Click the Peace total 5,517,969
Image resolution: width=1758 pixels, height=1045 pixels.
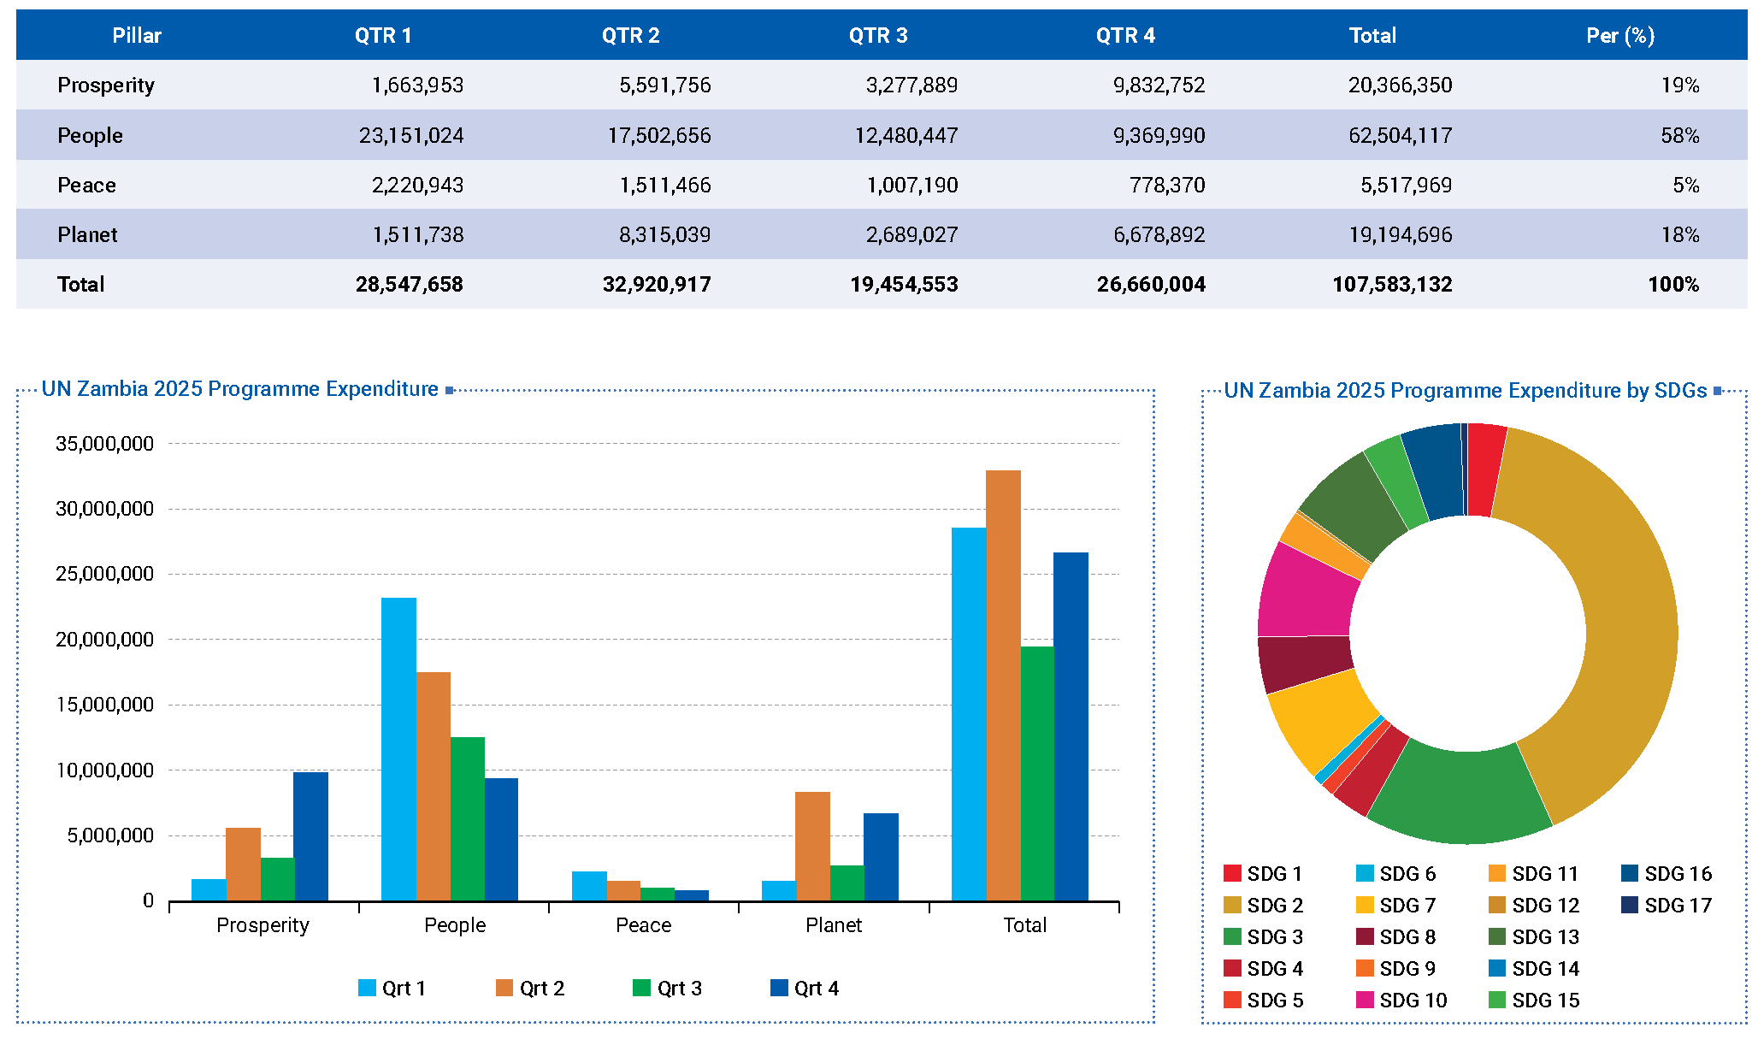1406,185
